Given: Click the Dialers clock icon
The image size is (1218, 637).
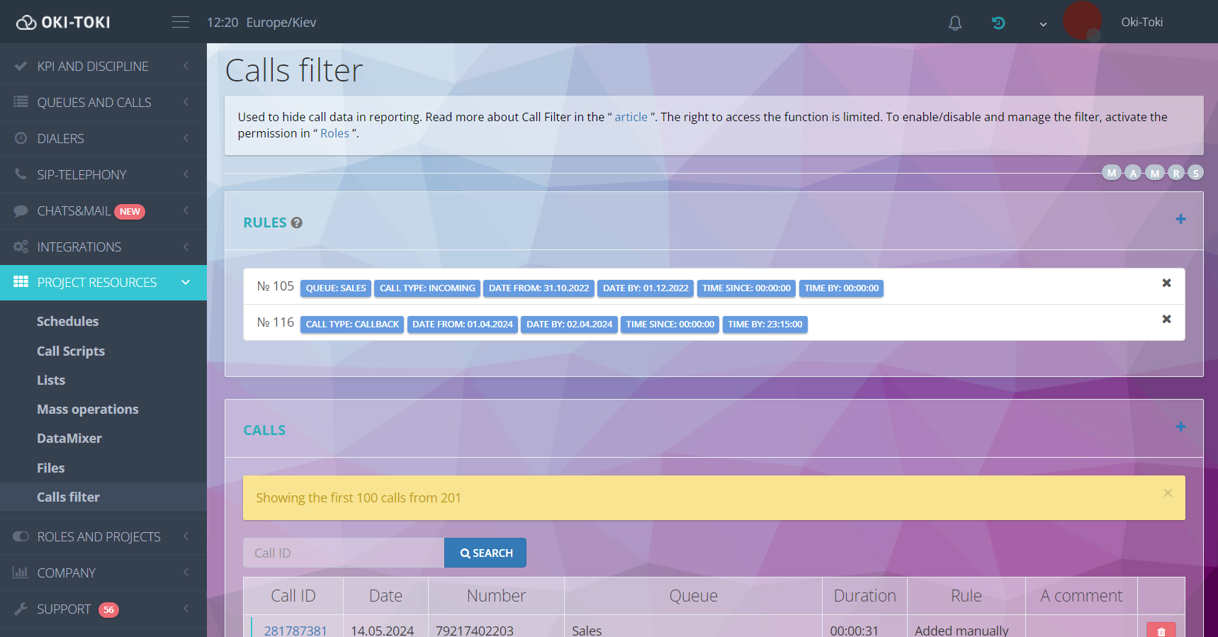Looking at the screenshot, I should [x=21, y=138].
